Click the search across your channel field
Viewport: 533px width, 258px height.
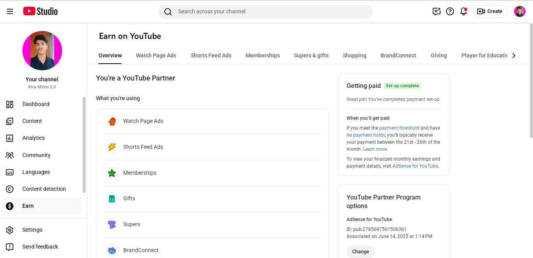tap(266, 11)
